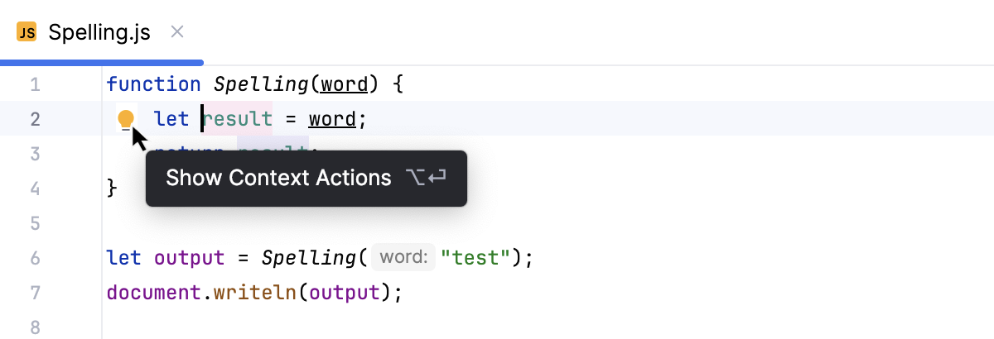Click the JS file type icon
The width and height of the screenshot is (994, 339).
point(27,33)
